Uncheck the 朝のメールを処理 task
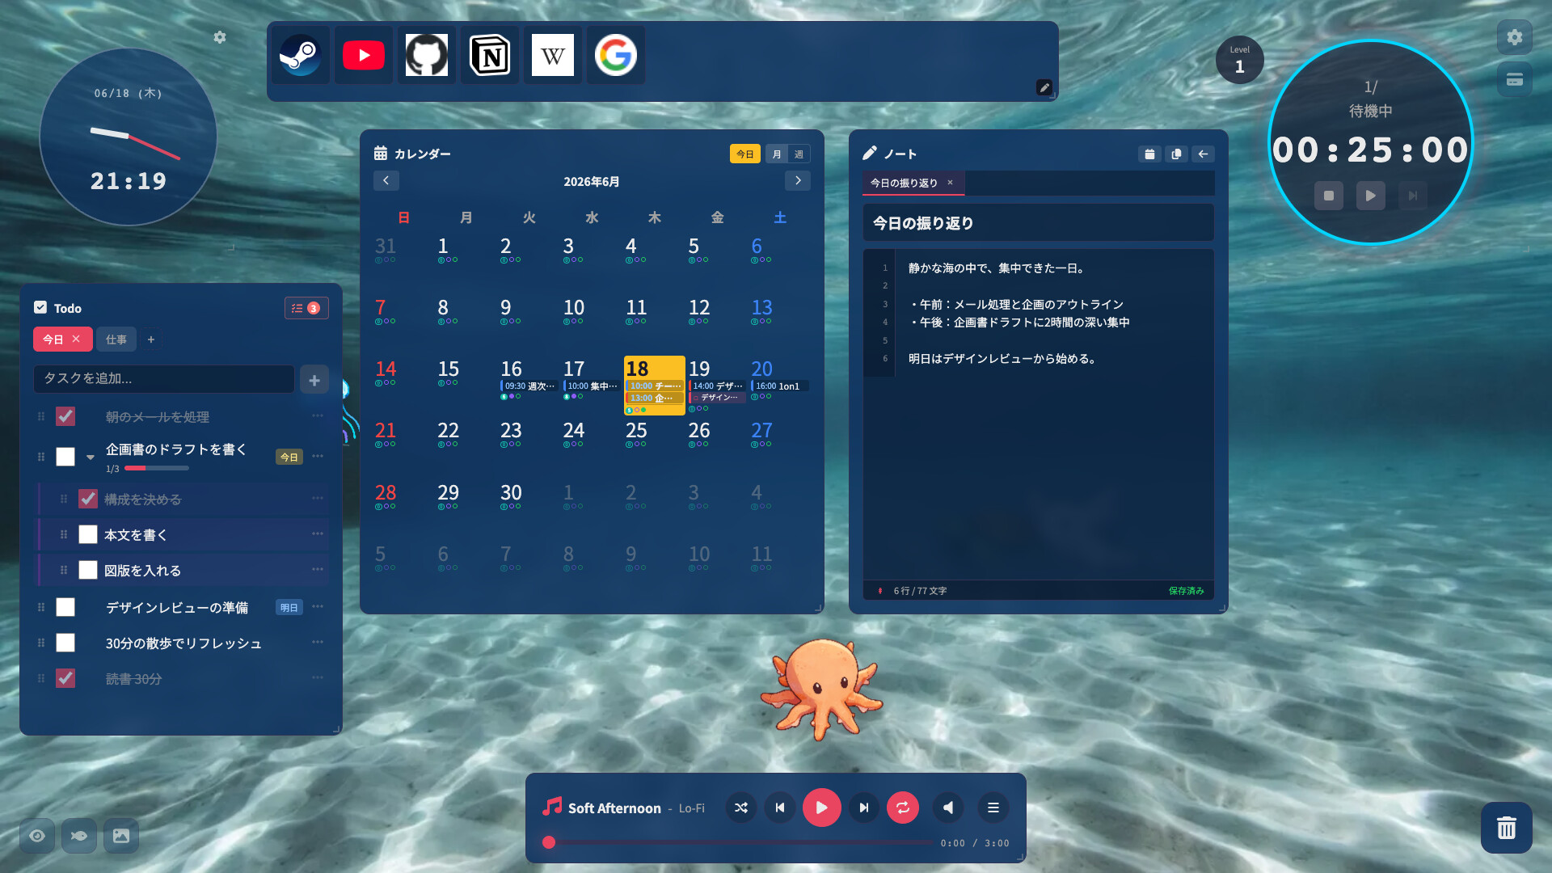Viewport: 1552px width, 873px height. click(65, 416)
